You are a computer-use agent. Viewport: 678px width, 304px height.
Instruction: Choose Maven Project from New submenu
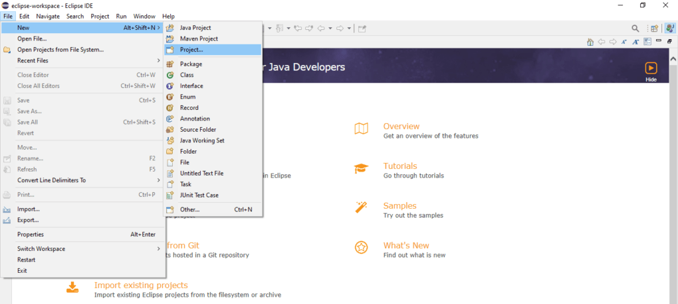[213, 38]
